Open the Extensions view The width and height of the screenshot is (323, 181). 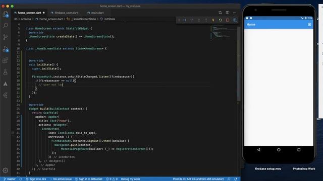tap(6, 60)
